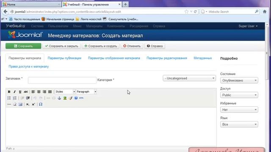Insert special character Omega icon
The image size is (271, 152).
coord(41,104)
